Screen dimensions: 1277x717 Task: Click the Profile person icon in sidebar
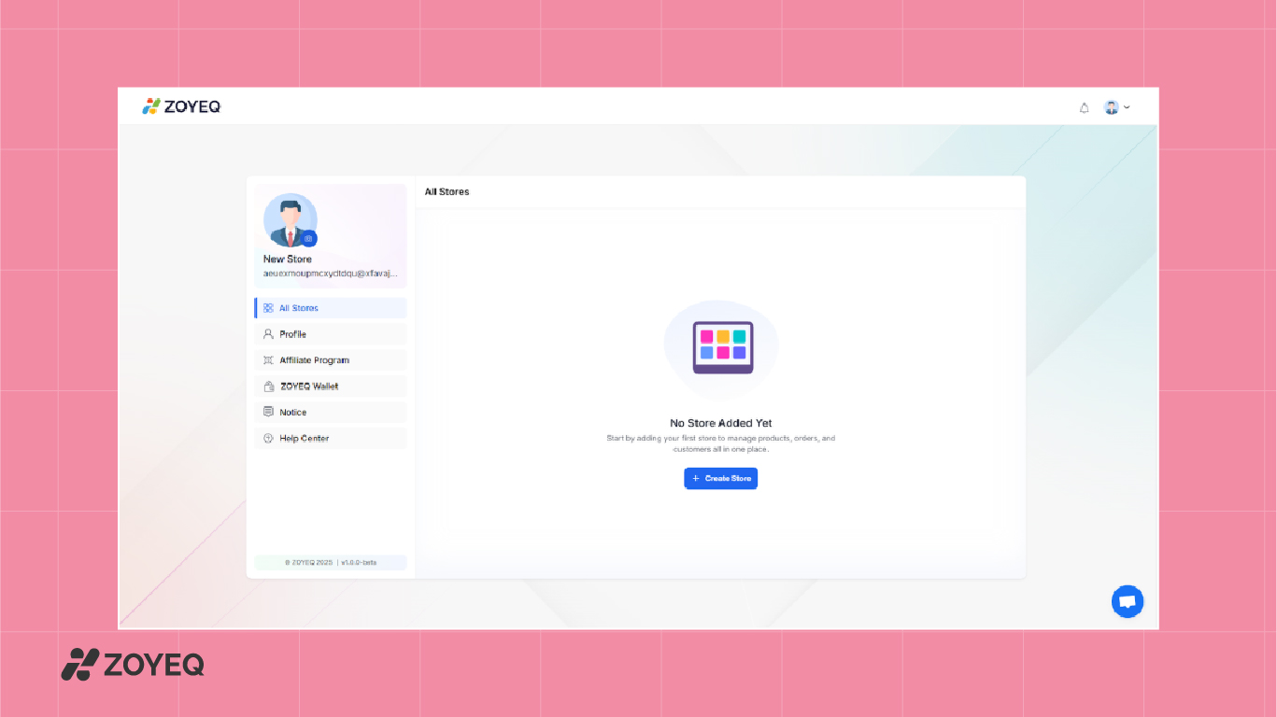click(x=268, y=334)
